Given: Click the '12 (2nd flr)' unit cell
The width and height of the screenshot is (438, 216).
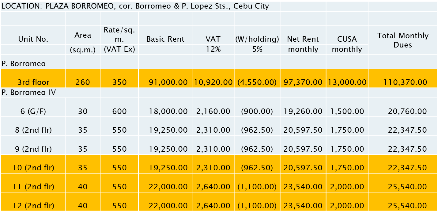Looking at the screenshot, I should tap(33, 205).
